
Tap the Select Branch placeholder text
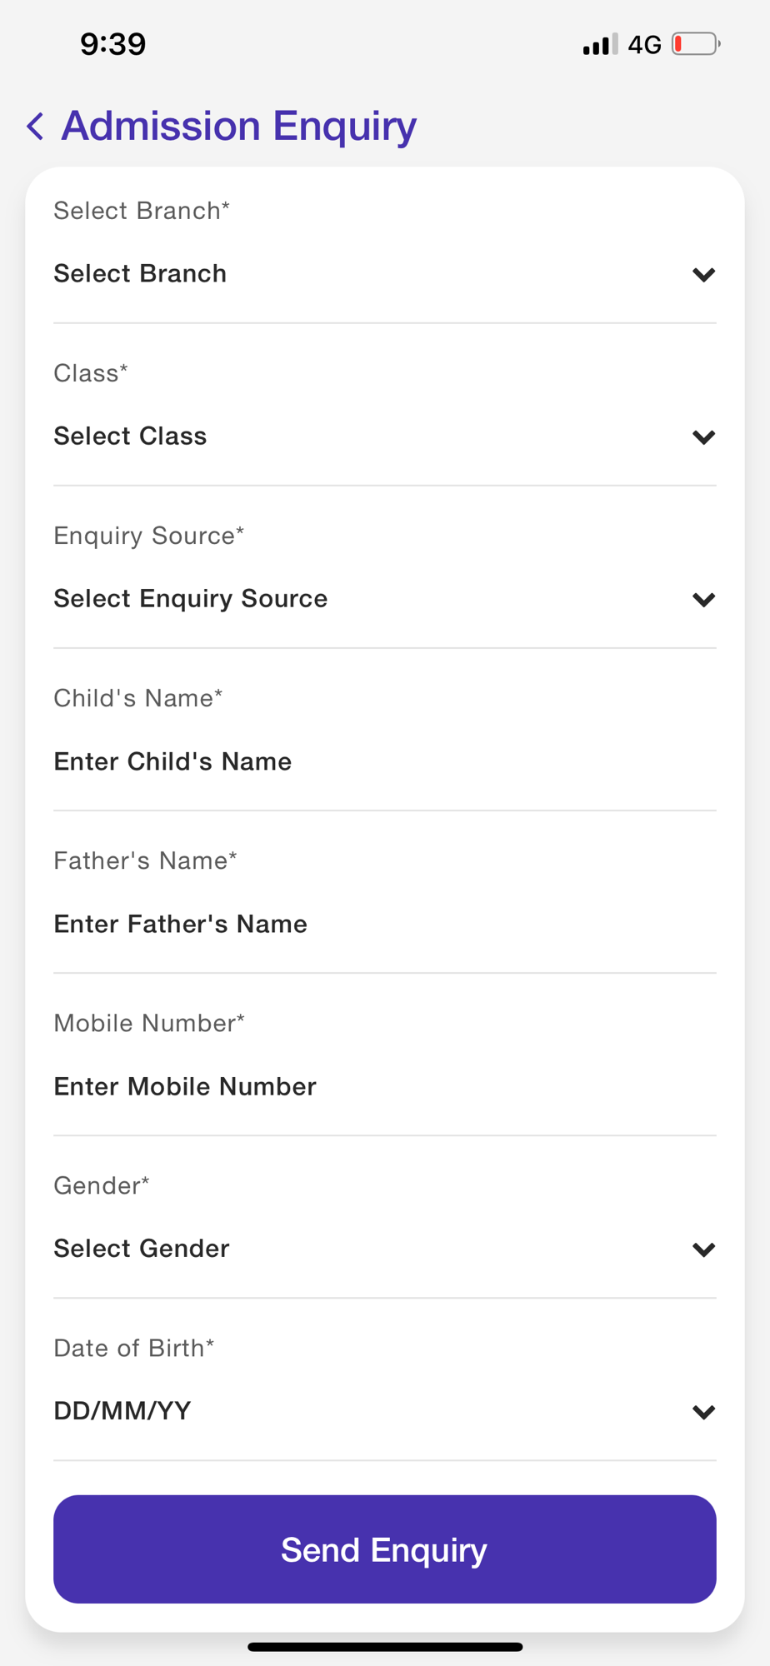[x=140, y=274]
